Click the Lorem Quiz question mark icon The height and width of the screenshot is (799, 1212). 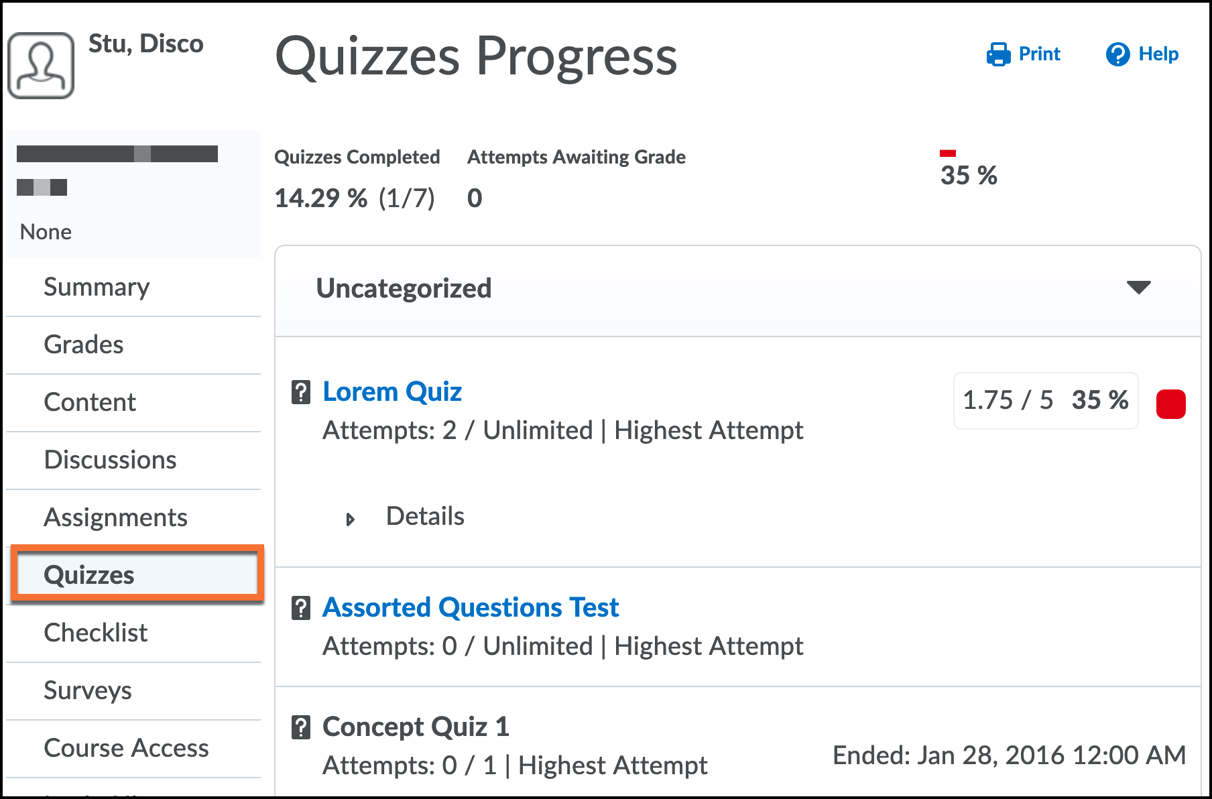[301, 392]
